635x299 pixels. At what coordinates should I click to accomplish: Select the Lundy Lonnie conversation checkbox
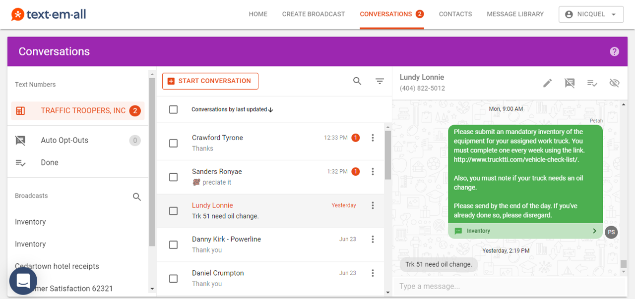point(173,211)
